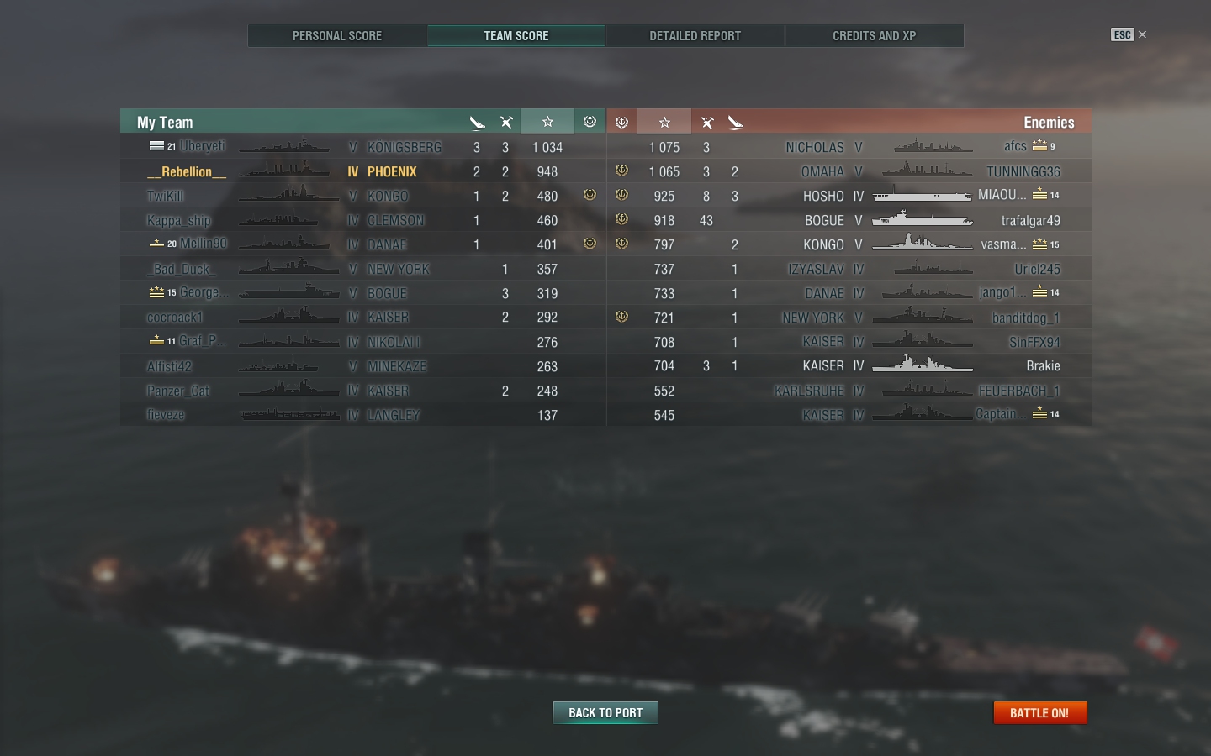Sort My Team by ships destroyed icon

click(x=506, y=123)
